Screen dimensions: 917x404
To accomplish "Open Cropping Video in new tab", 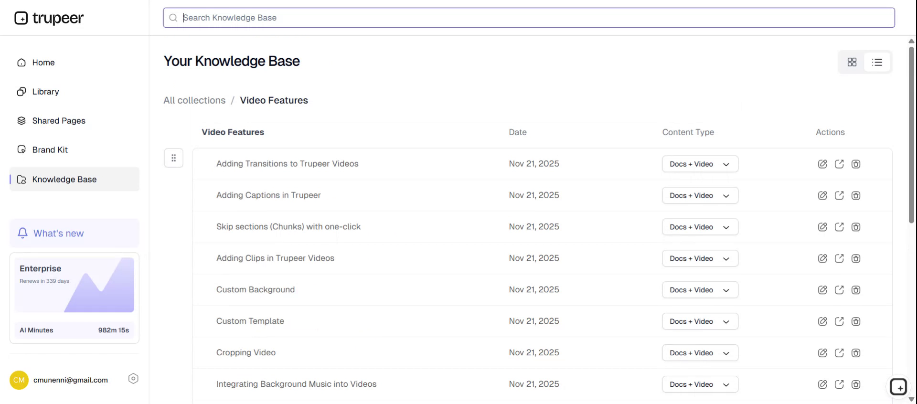I will (x=839, y=353).
